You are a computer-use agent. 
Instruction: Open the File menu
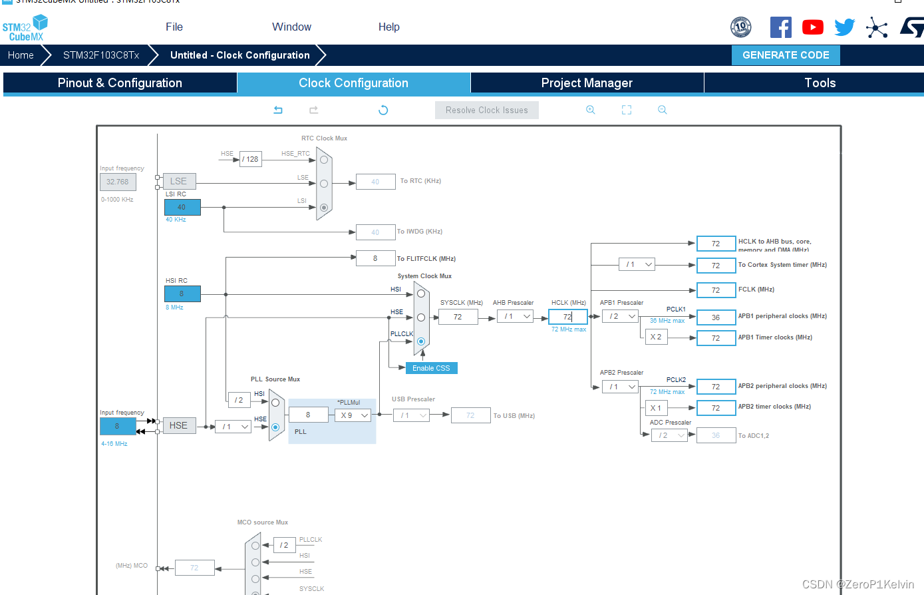[174, 27]
